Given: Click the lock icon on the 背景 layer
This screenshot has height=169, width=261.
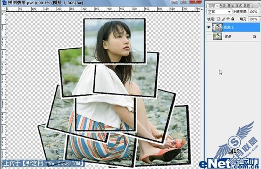Looking at the screenshot, I should [x=254, y=36].
